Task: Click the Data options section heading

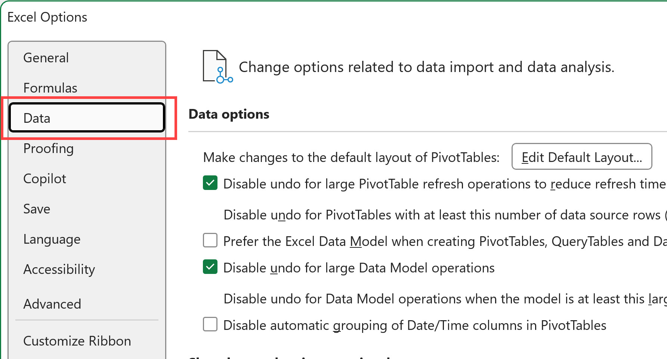Action: pyautogui.click(x=229, y=114)
